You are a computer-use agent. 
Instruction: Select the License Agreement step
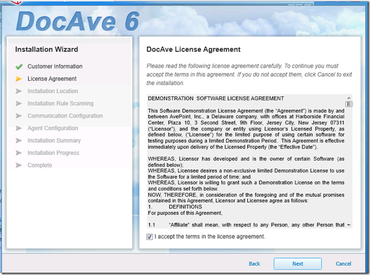[x=52, y=79]
